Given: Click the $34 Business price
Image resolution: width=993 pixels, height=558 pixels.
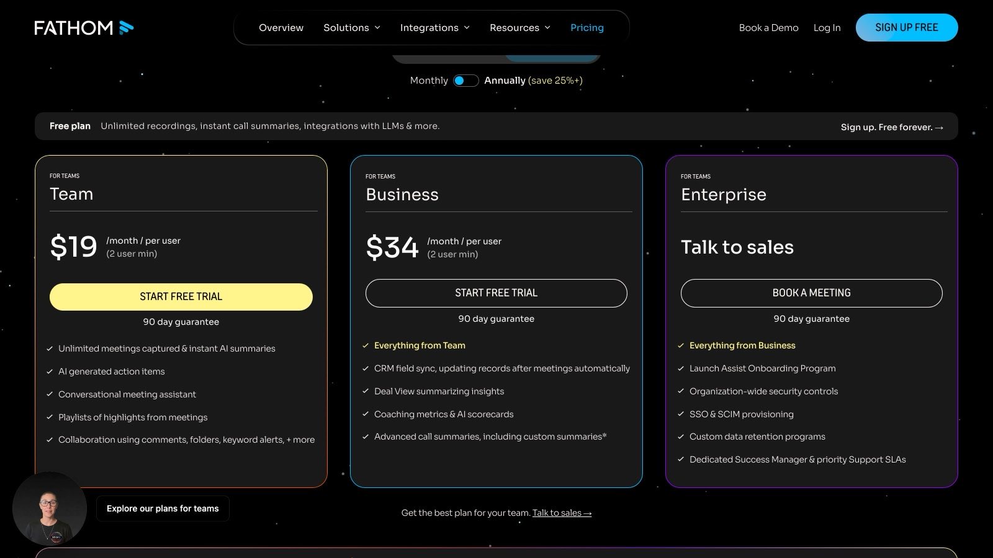Looking at the screenshot, I should click(x=392, y=247).
